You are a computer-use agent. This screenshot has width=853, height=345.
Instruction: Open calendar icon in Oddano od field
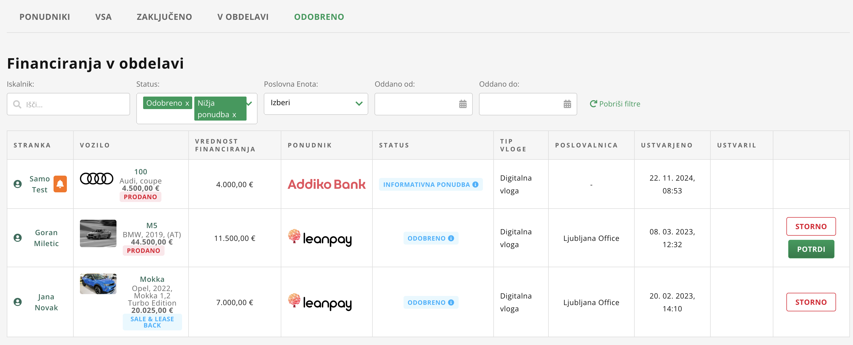click(463, 104)
